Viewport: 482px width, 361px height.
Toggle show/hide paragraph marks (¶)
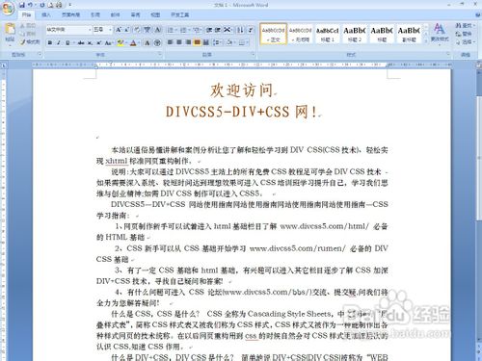(250, 30)
